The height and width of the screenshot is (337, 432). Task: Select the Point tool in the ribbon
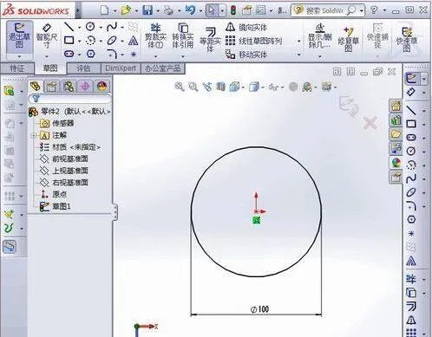[x=134, y=54]
